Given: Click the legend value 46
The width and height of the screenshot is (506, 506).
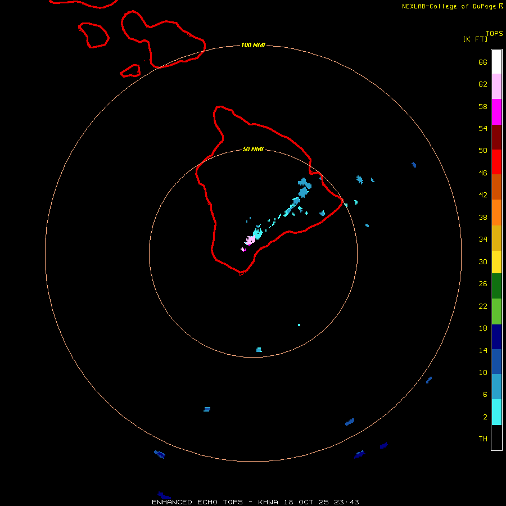Looking at the screenshot, I should (x=483, y=173).
